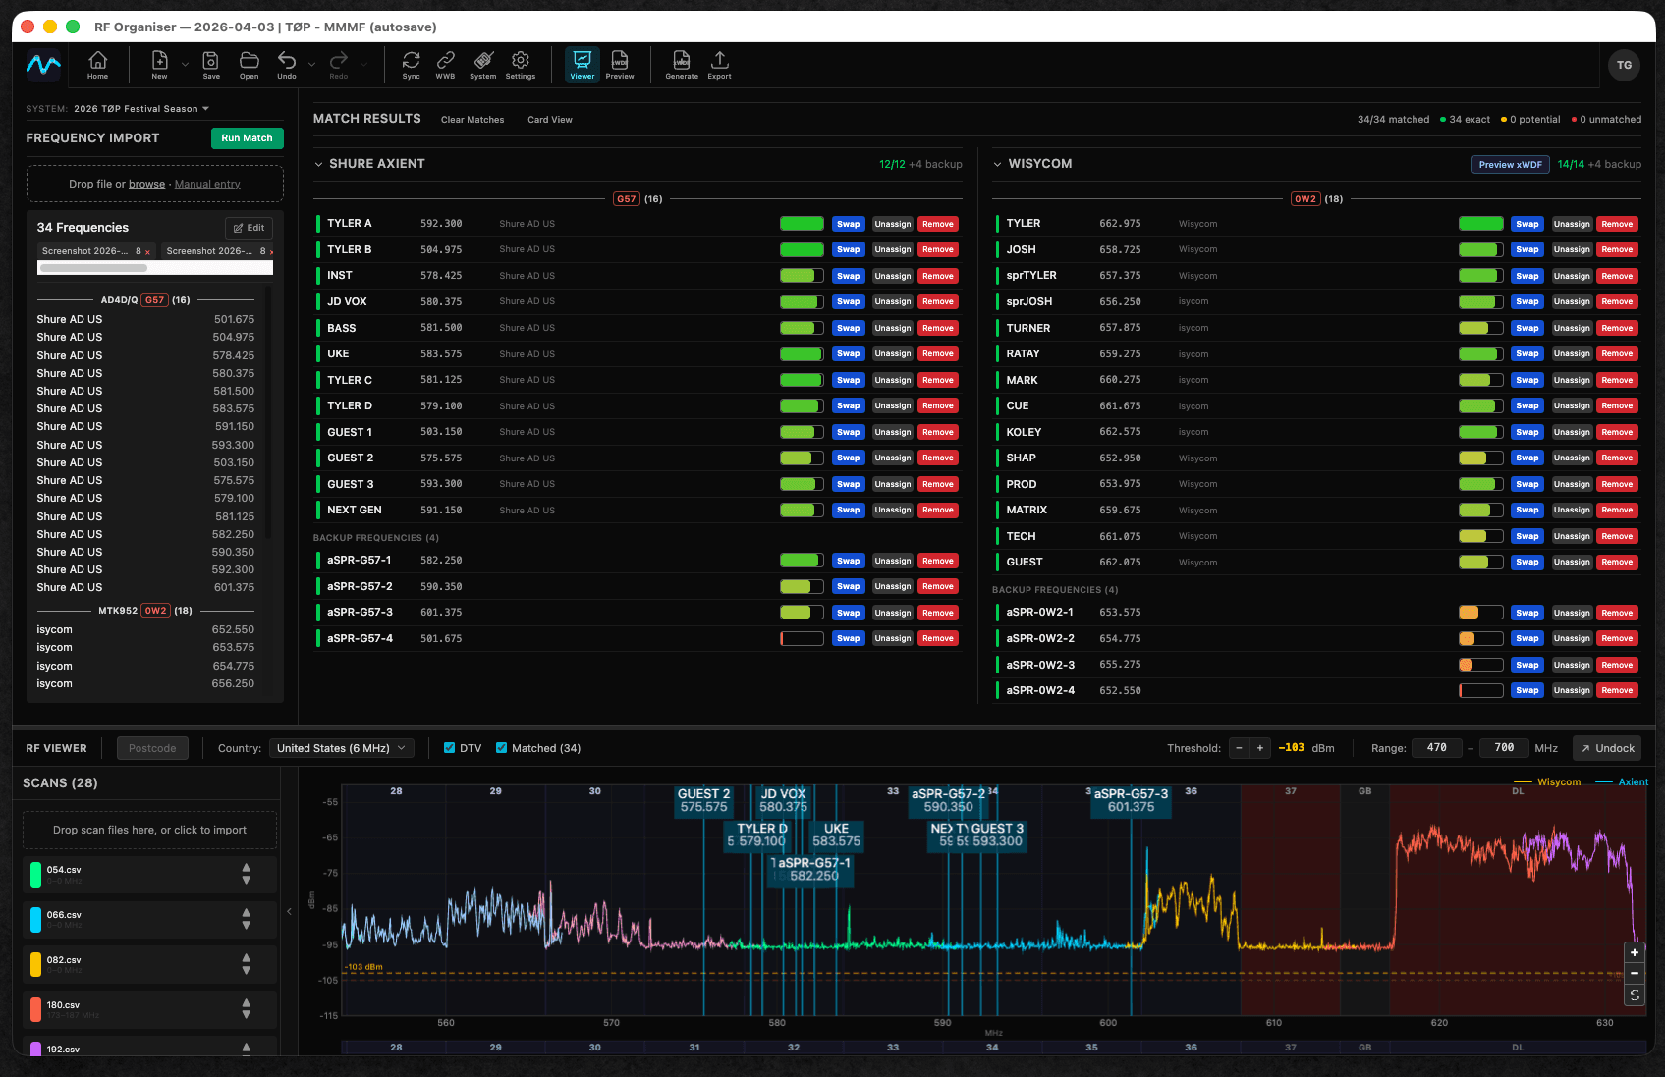Image resolution: width=1665 pixels, height=1077 pixels.
Task: Click Clear Matches
Action: [x=472, y=119]
